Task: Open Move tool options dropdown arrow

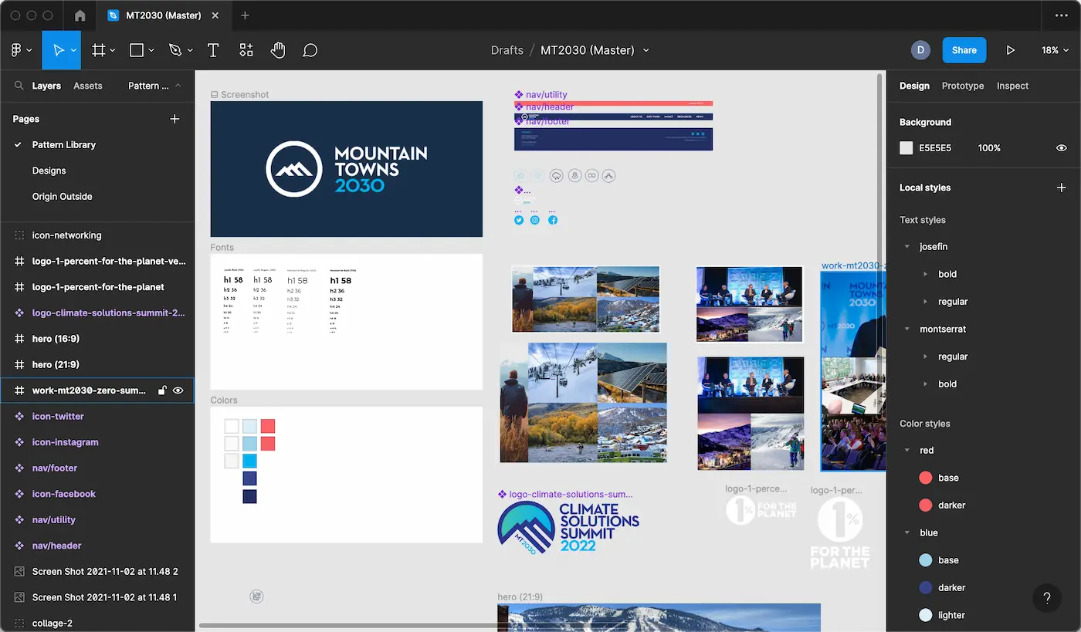Action: pyautogui.click(x=74, y=50)
